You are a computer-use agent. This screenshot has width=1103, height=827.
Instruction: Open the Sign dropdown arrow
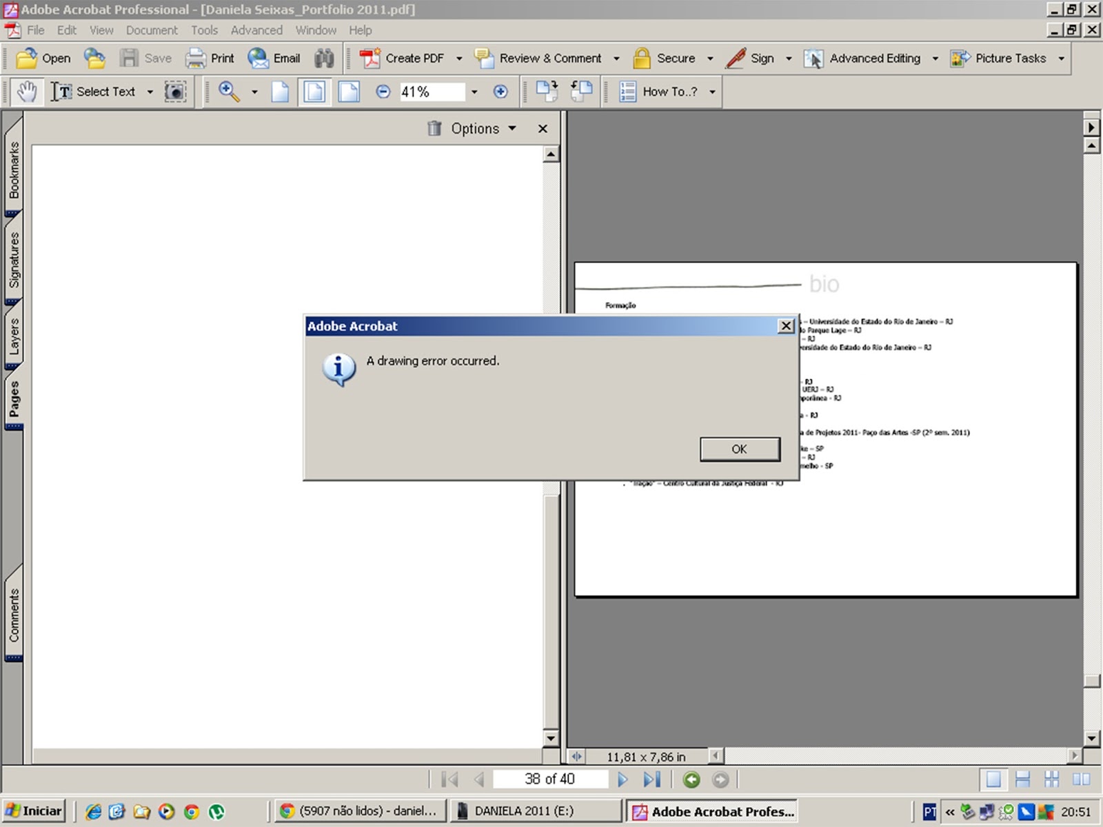click(x=789, y=59)
